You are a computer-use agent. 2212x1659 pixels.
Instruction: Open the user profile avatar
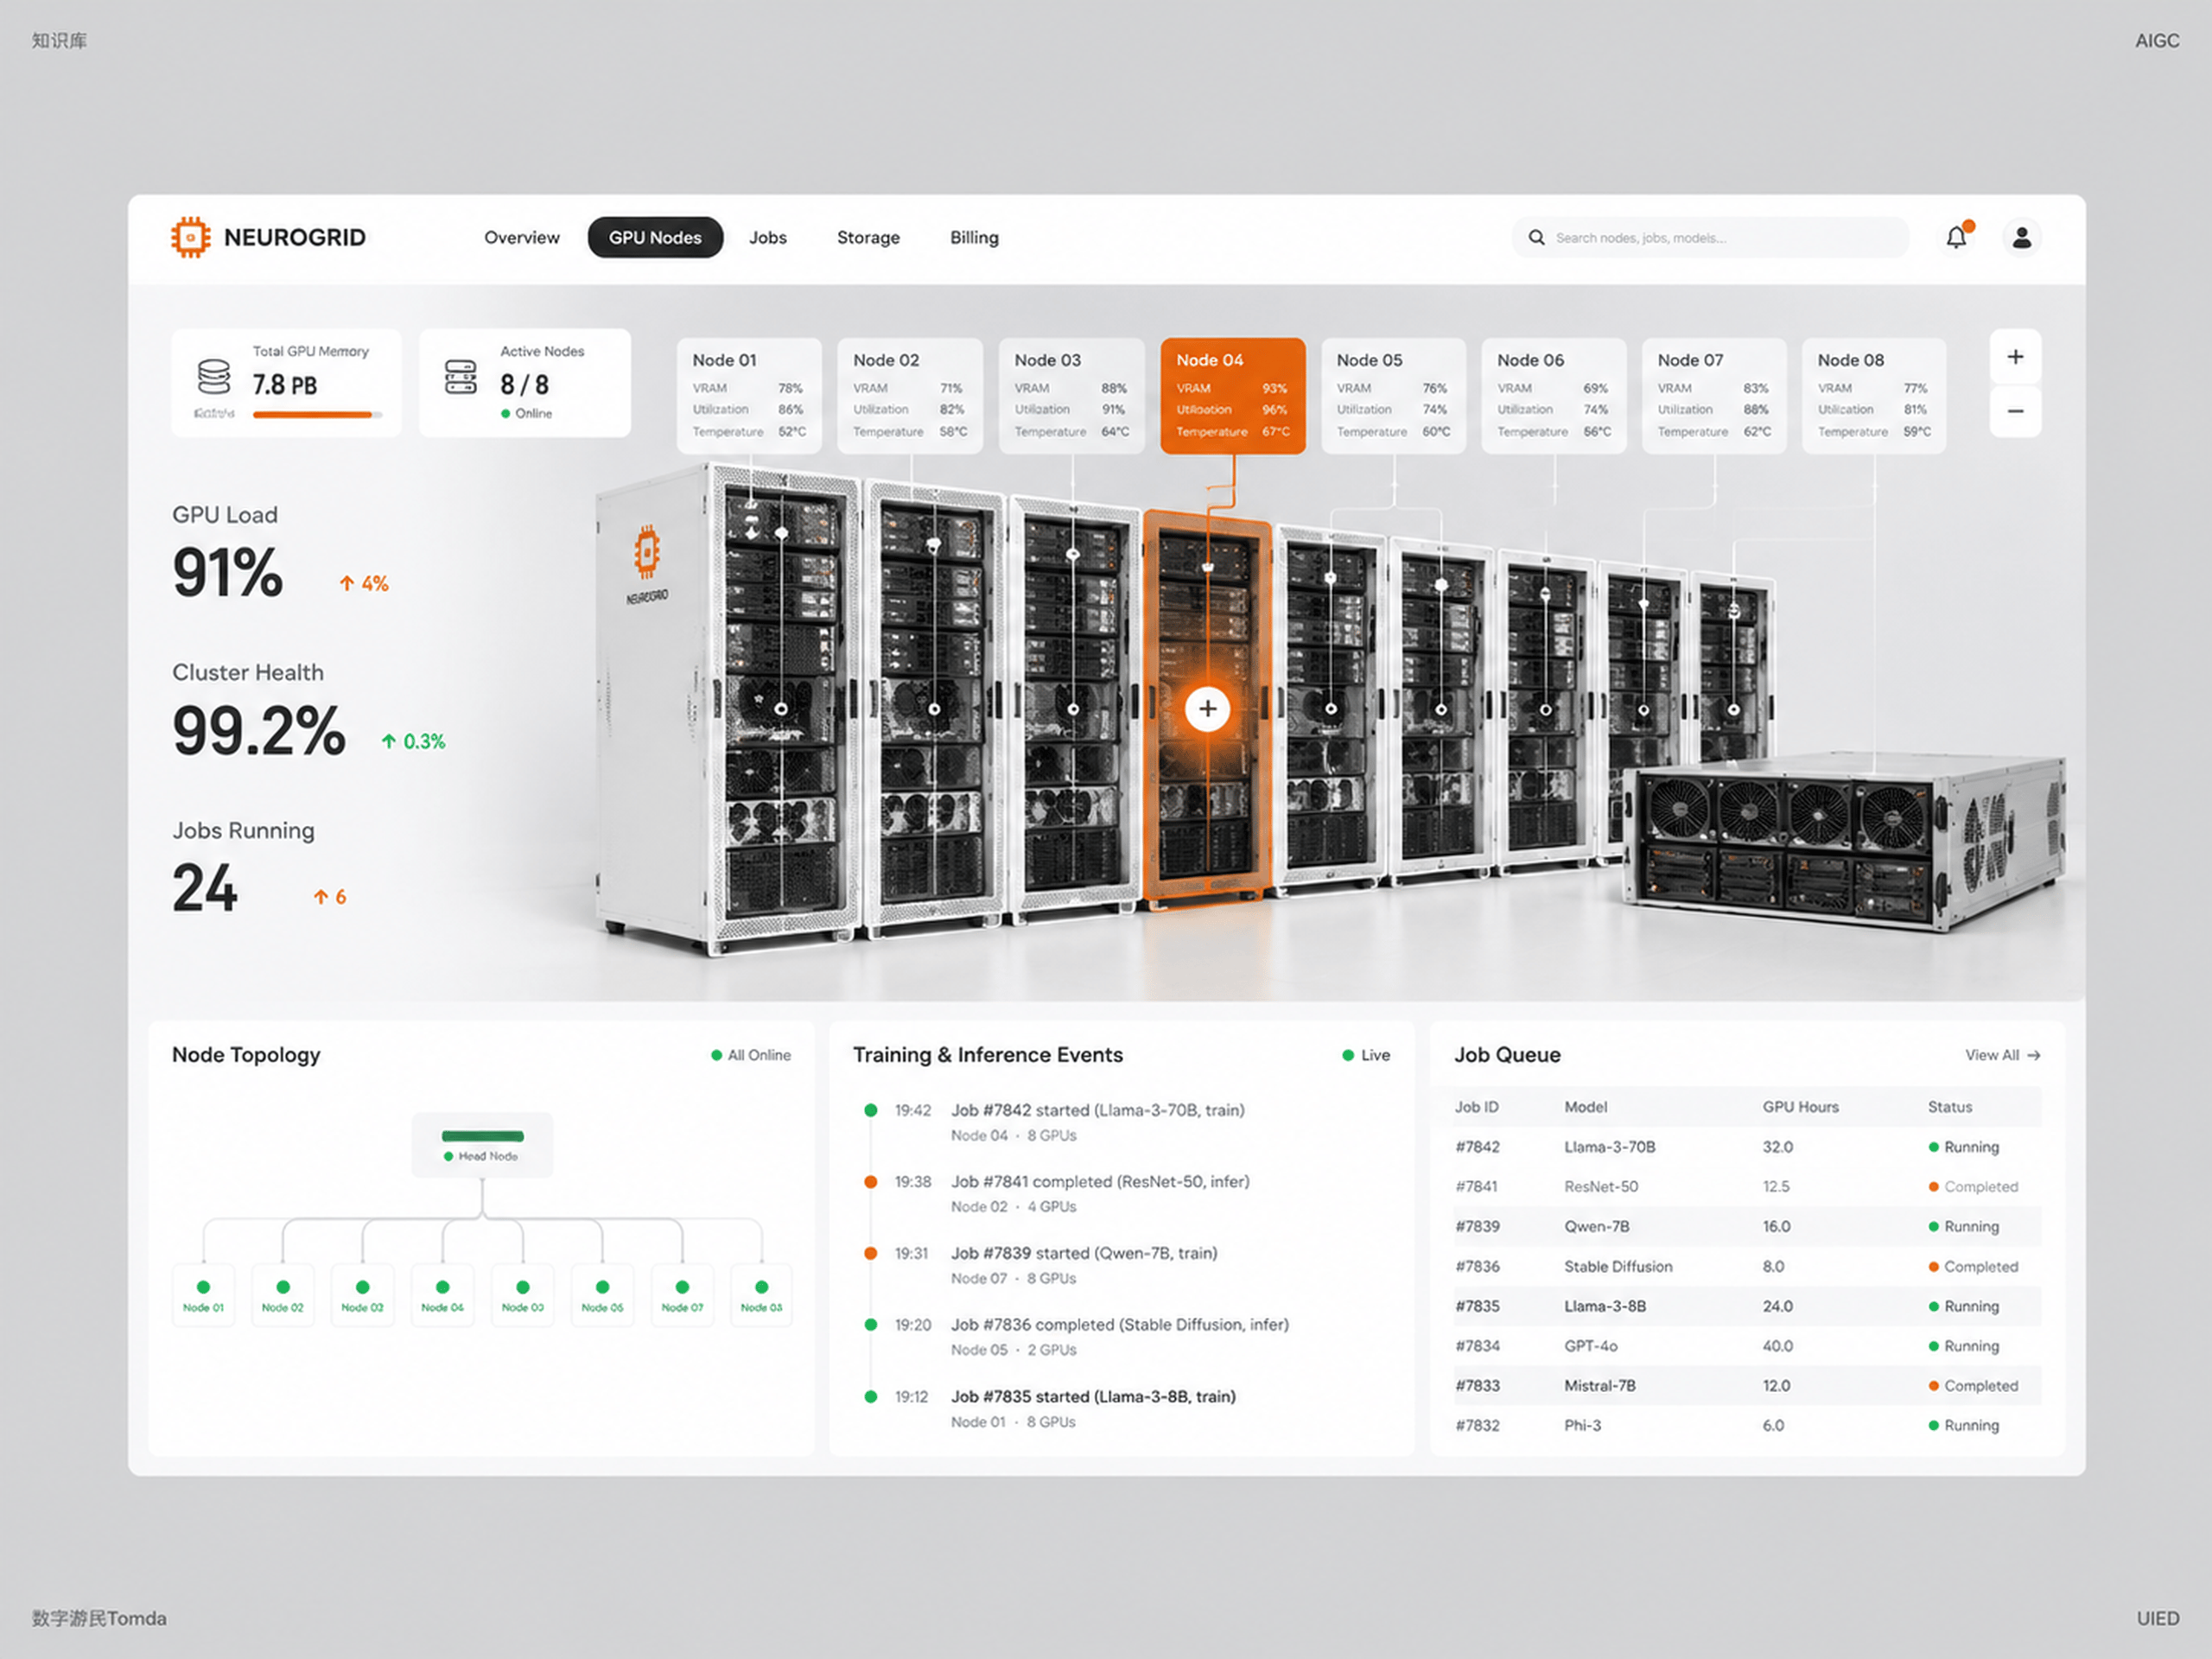2021,237
